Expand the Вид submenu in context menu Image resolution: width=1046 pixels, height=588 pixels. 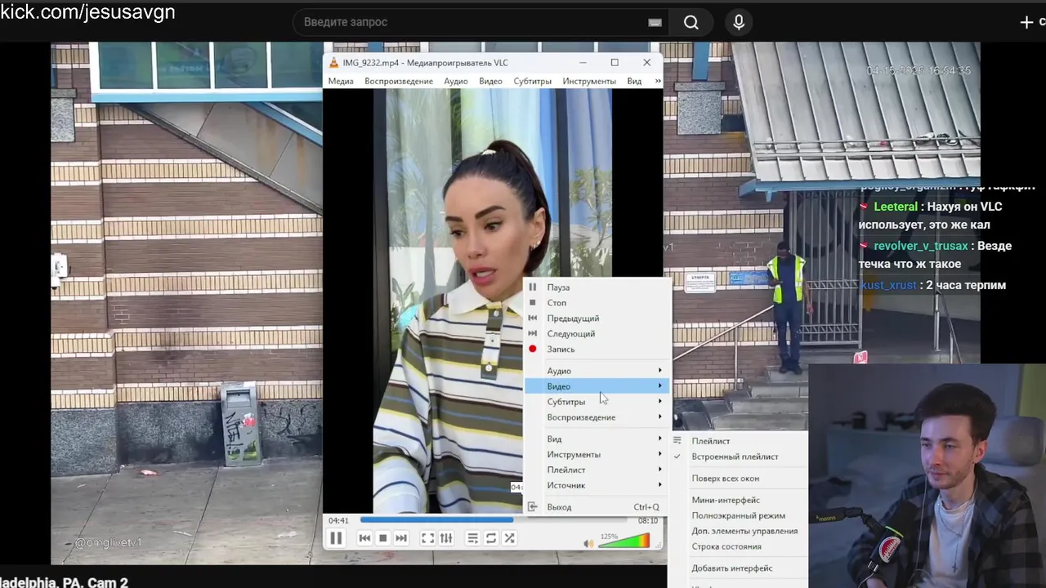(597, 439)
